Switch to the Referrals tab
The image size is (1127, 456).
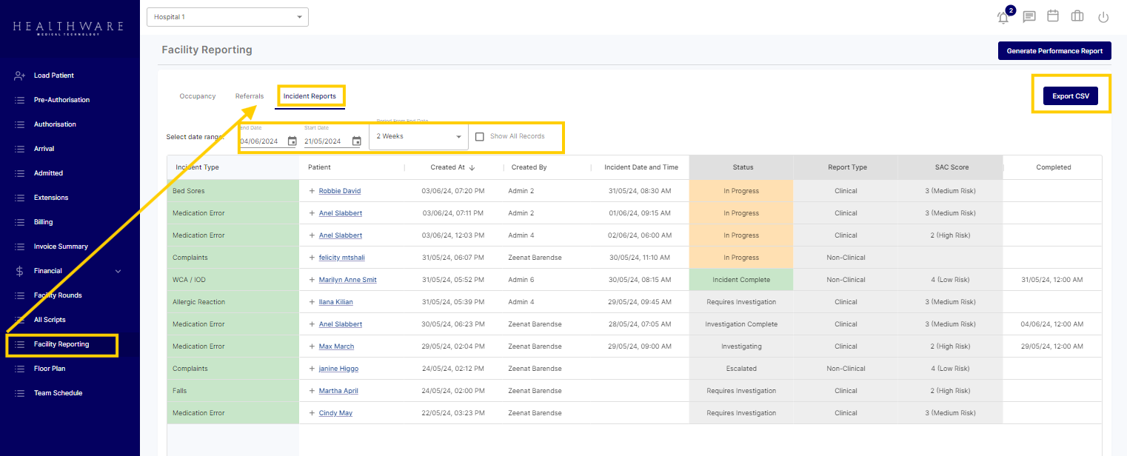250,96
